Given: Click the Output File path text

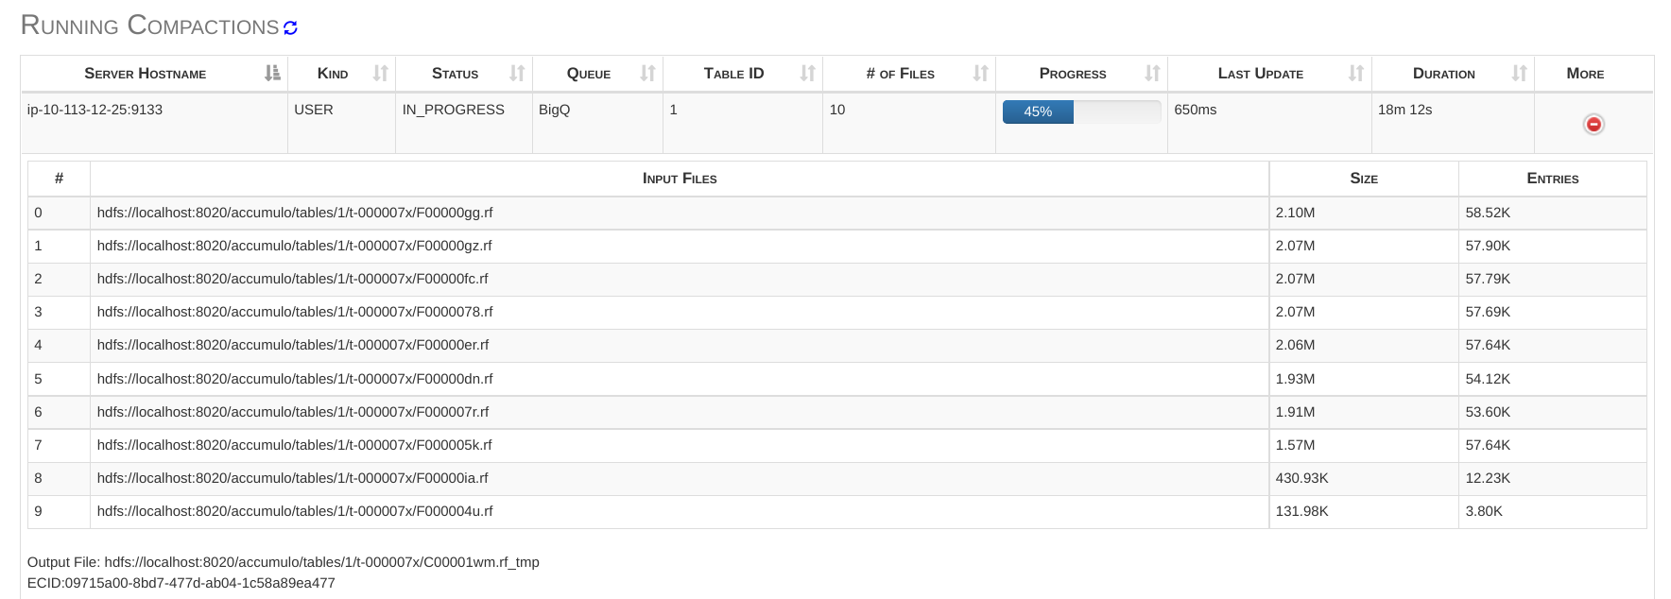Looking at the screenshot, I should click(321, 562).
